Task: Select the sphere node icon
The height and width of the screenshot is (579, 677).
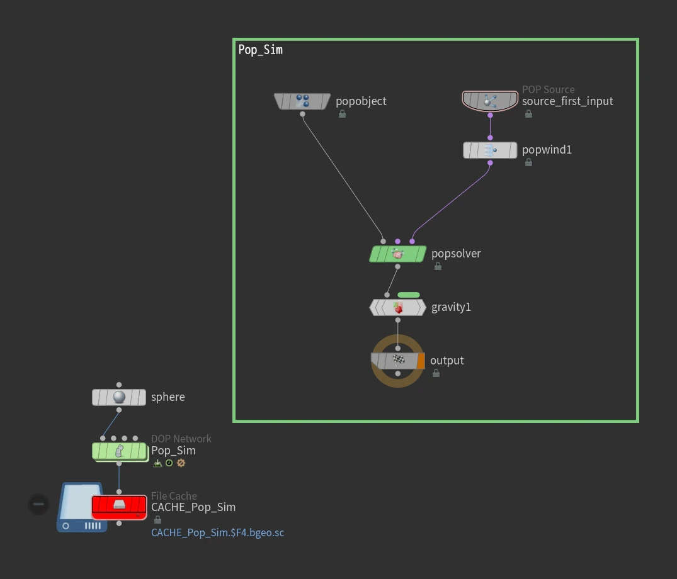Action: (x=119, y=397)
